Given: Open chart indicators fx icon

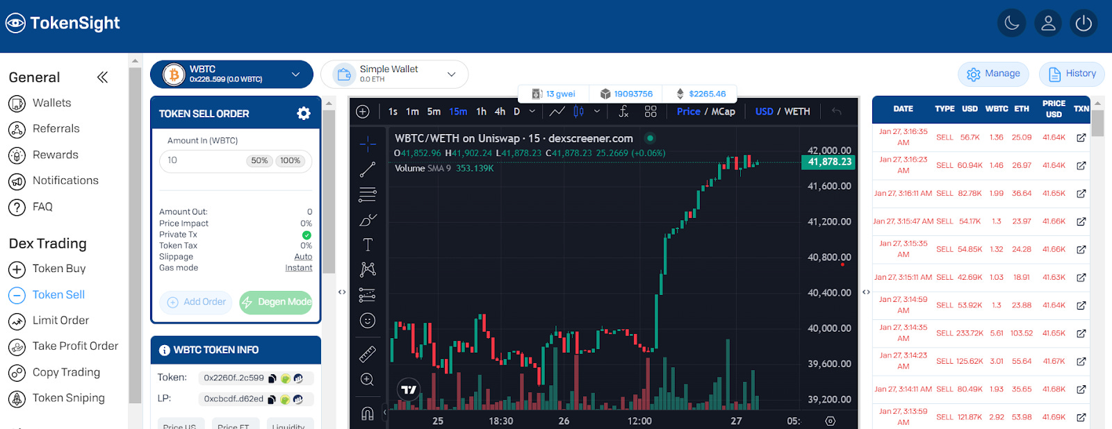Looking at the screenshot, I should 623,111.
